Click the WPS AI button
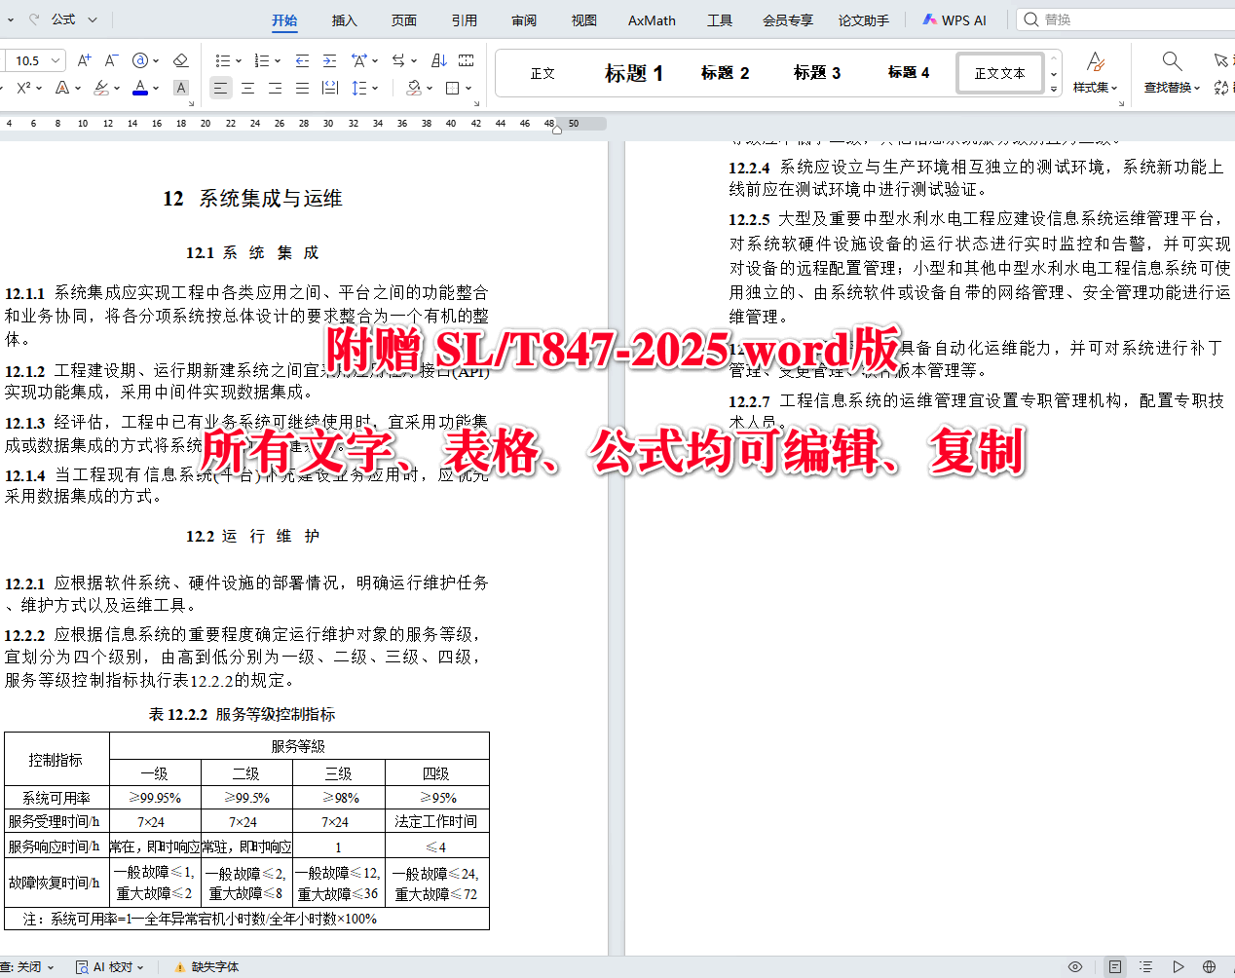1235x978 pixels. point(954,19)
